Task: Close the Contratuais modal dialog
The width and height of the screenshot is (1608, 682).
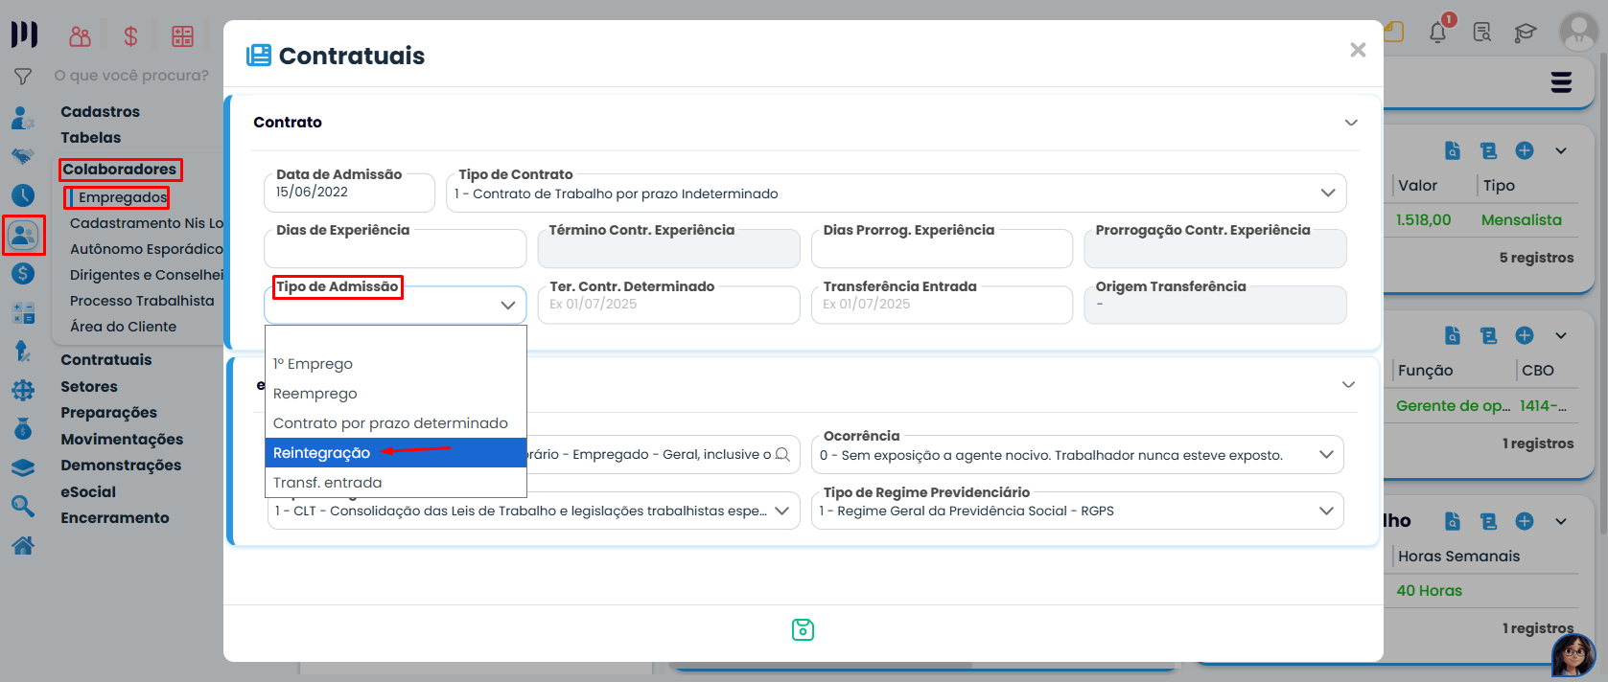Action: tap(1357, 50)
